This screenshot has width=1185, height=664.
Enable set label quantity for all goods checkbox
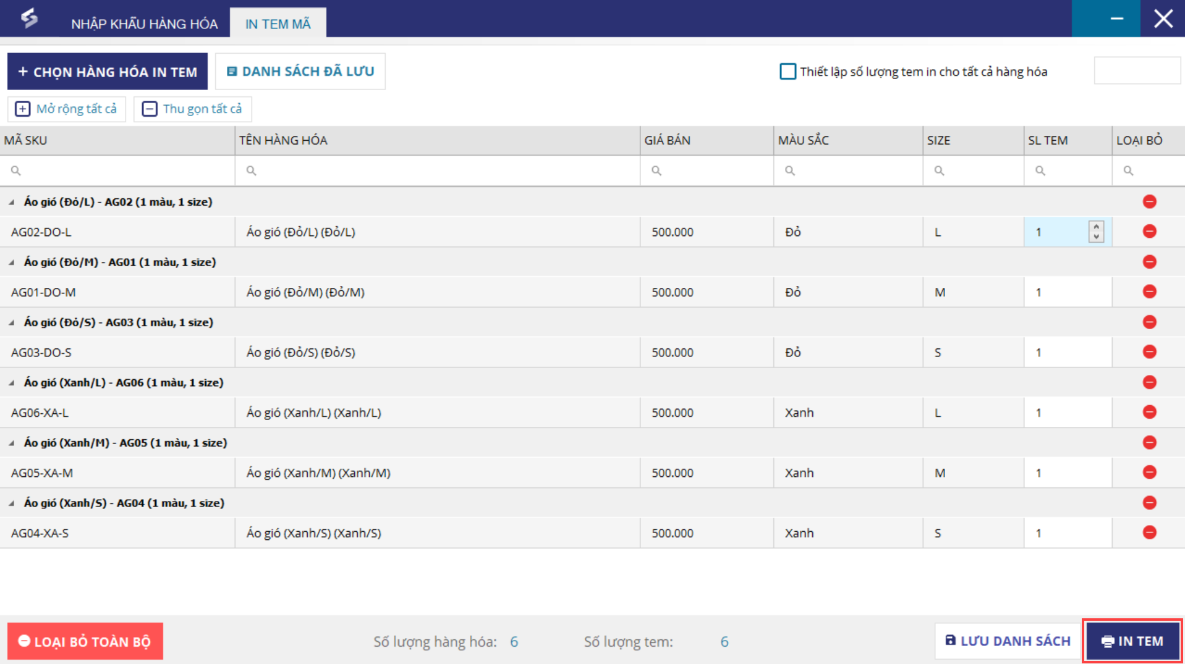788,72
